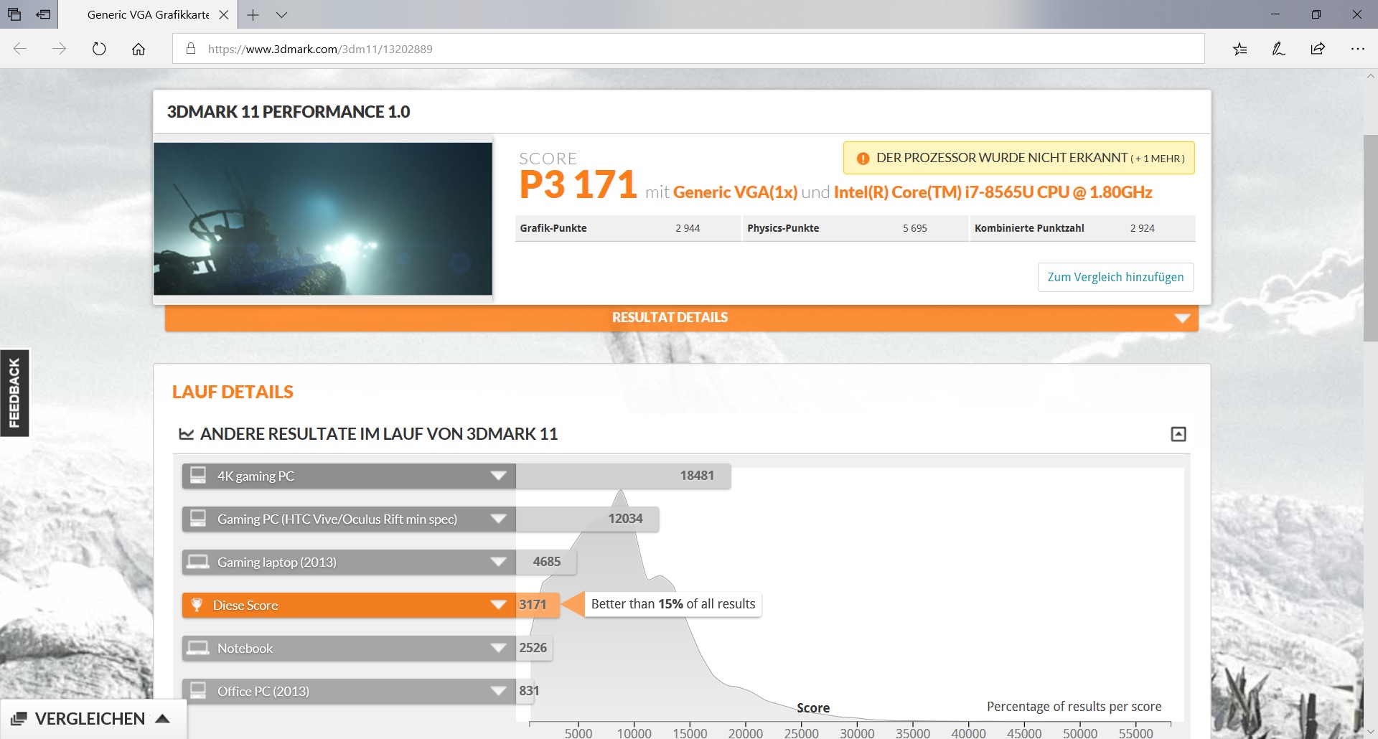Click the Diese Score trophy icon
The image size is (1378, 739).
point(197,605)
